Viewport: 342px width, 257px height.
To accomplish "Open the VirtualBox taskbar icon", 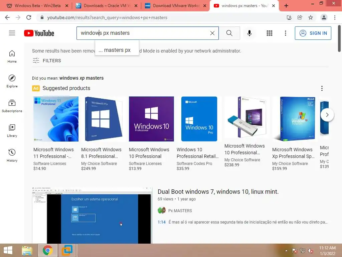I will tap(67, 250).
